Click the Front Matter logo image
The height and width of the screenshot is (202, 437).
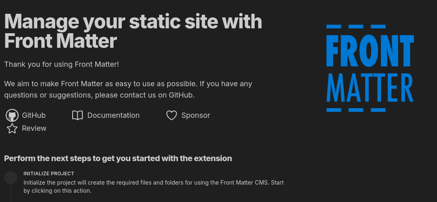370,68
